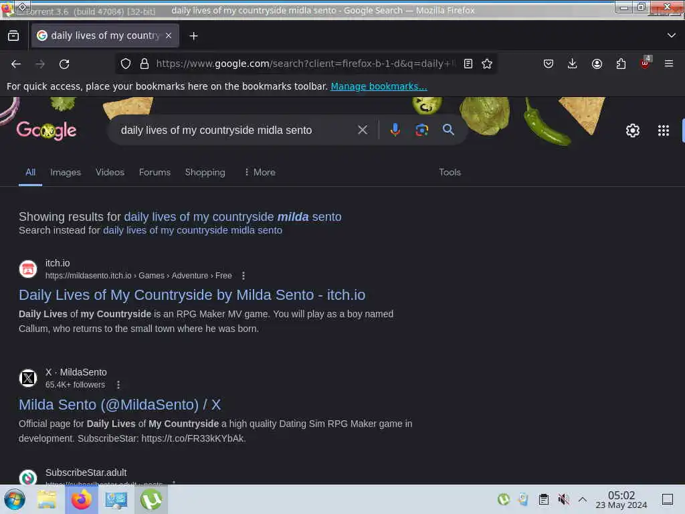Screen dimensions: 685x514
Task: Open the Windows Start menu
Action: (x=15, y=499)
